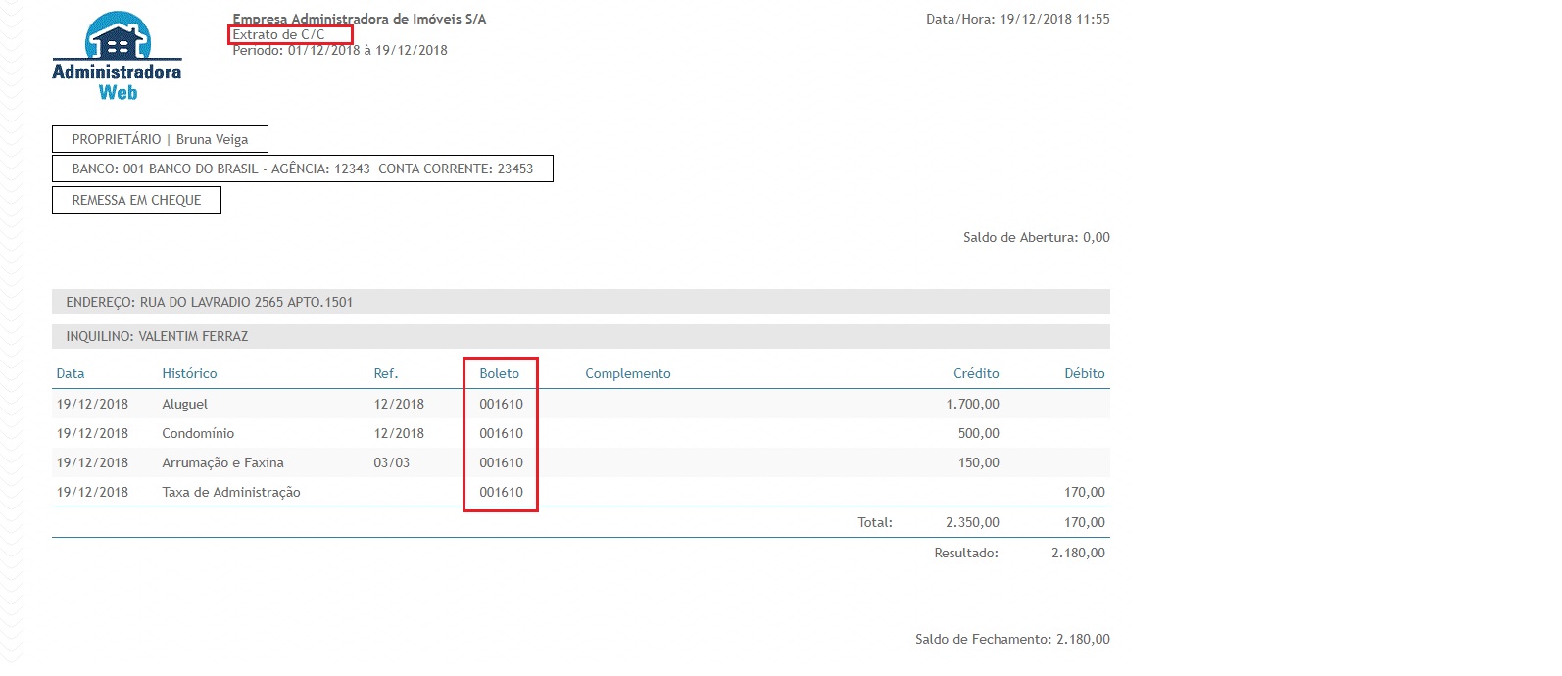Click the Boleto column header
This screenshot has width=1562, height=676.
click(x=500, y=373)
